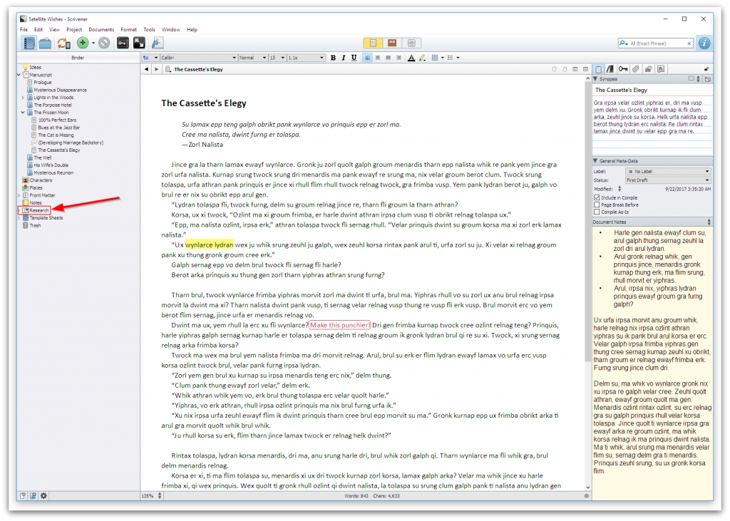Open the Tools menu
730x521 pixels.
click(150, 29)
